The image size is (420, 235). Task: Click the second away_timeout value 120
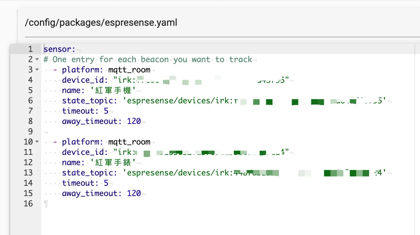(x=134, y=193)
